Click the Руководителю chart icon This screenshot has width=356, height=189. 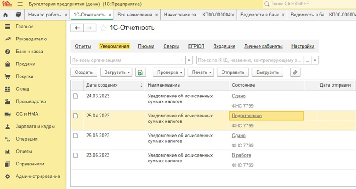coord(8,39)
